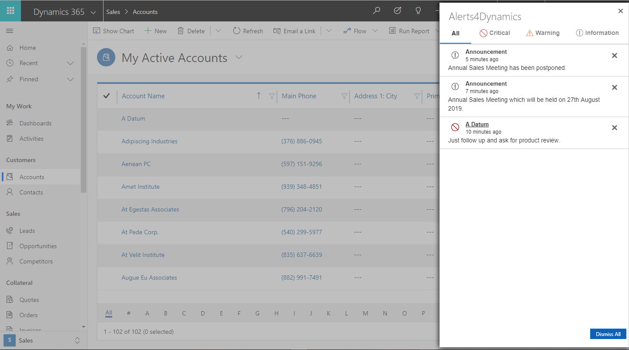Open the My Active Accounts view selector chevron
The height and width of the screenshot is (350, 629).
click(238, 58)
